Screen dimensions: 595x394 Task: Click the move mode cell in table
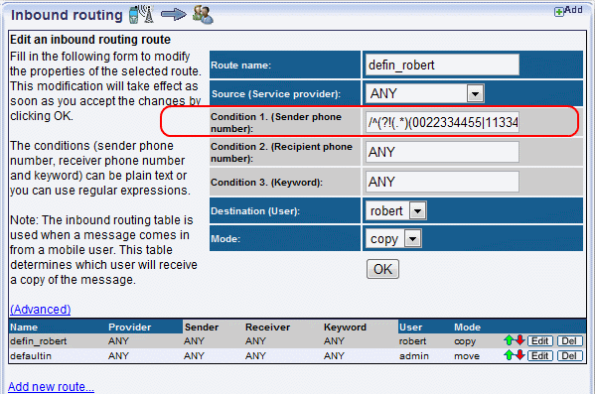tap(467, 356)
